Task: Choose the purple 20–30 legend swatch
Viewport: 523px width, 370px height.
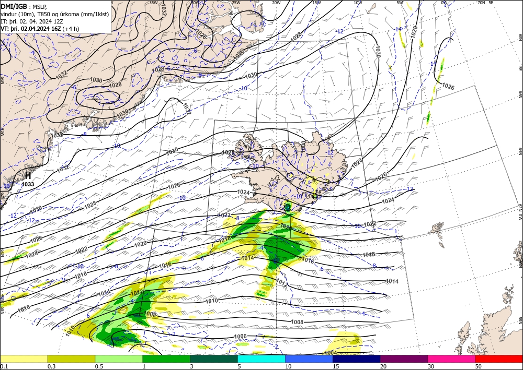Action: (404, 359)
